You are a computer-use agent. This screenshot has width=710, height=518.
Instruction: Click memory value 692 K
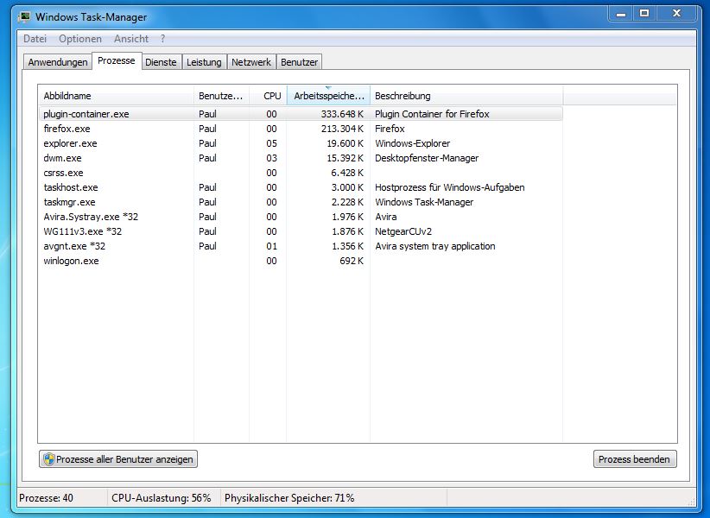(352, 261)
